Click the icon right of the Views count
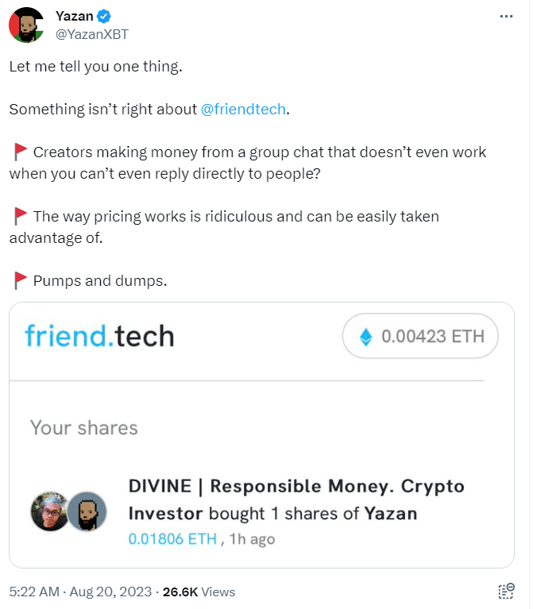This screenshot has width=533, height=609. tap(506, 592)
